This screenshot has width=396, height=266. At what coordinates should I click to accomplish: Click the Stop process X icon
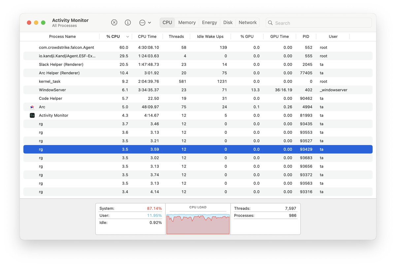click(x=114, y=22)
